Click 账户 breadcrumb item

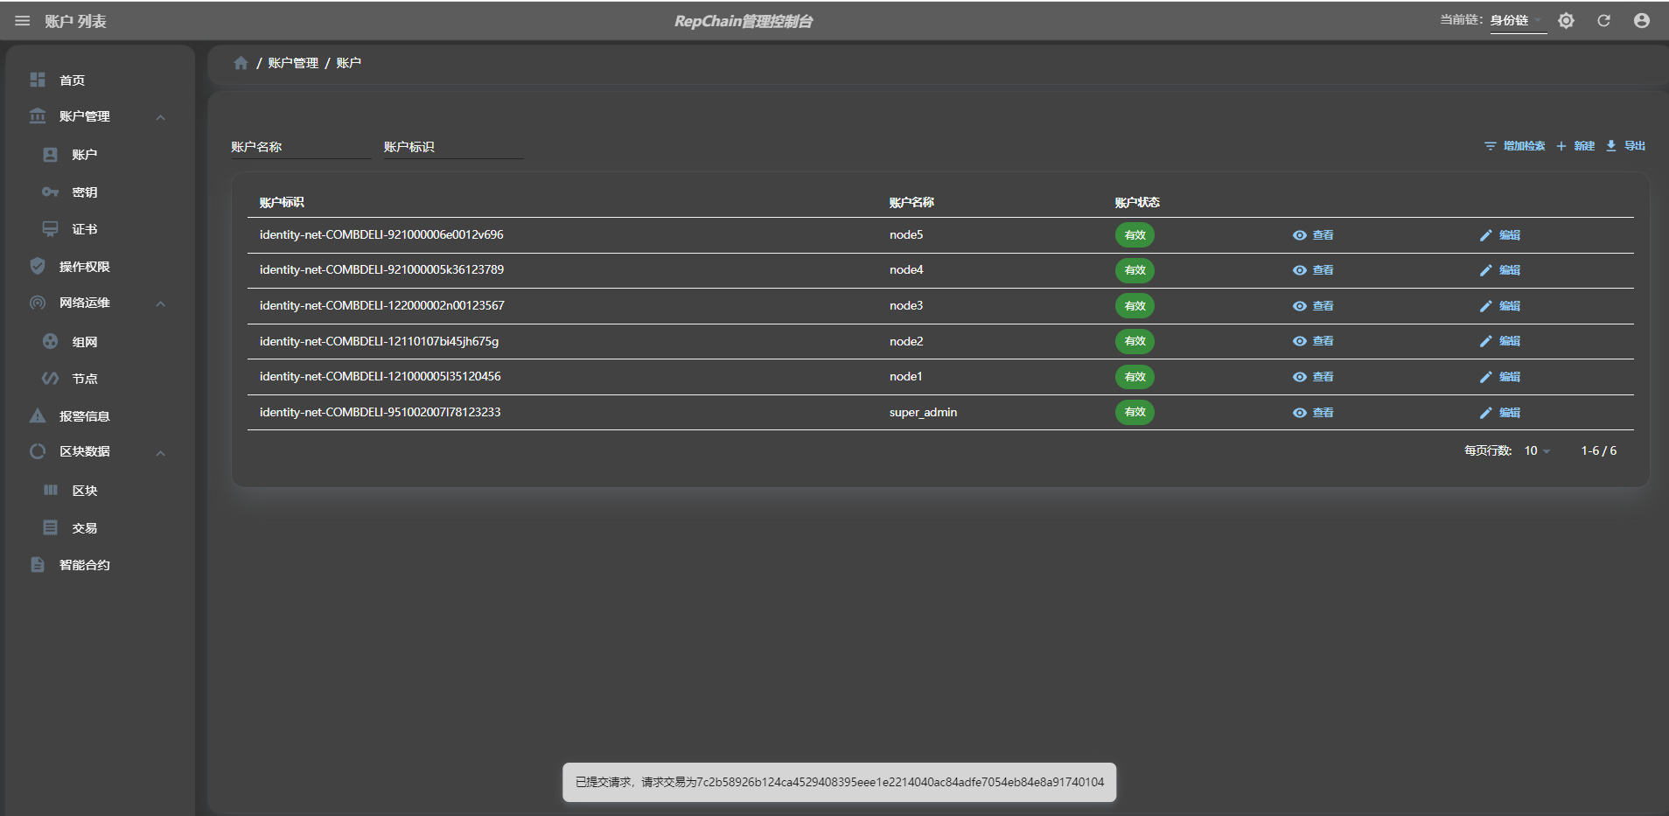pos(348,63)
